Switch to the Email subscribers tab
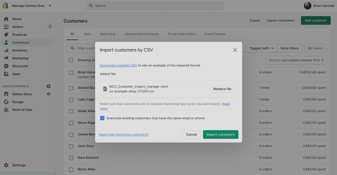 [x=182, y=34]
